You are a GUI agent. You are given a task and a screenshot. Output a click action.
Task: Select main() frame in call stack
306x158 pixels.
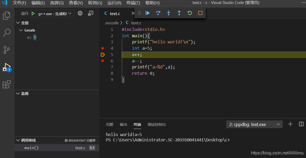pos(31,148)
